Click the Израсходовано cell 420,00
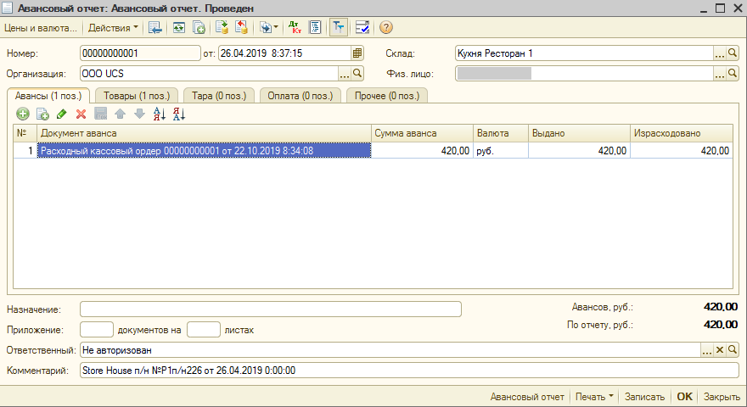Viewport: 747px width, 407px height. [x=682, y=150]
